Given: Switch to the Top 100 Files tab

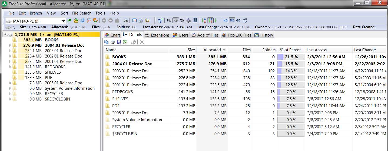Looking at the screenshot, I should tap(236, 35).
